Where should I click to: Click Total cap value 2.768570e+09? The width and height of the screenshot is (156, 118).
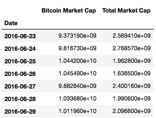tap(131, 48)
